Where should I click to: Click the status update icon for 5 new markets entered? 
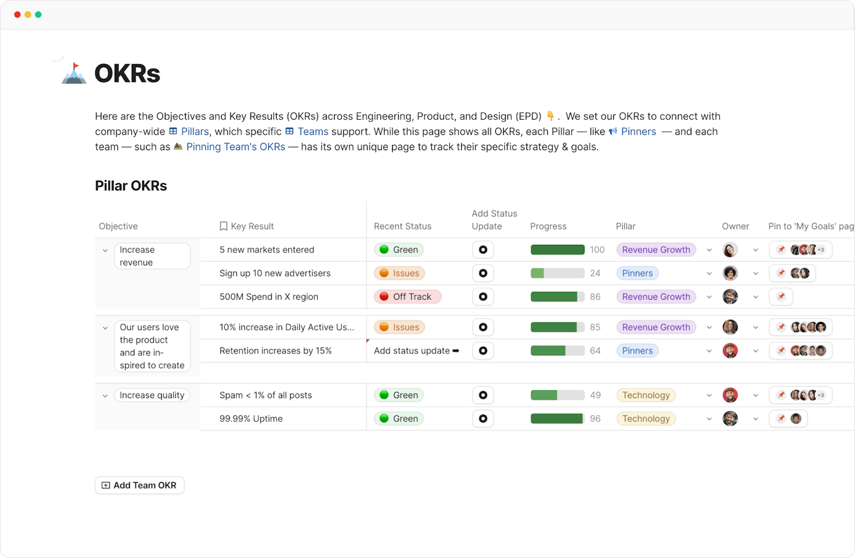(482, 250)
